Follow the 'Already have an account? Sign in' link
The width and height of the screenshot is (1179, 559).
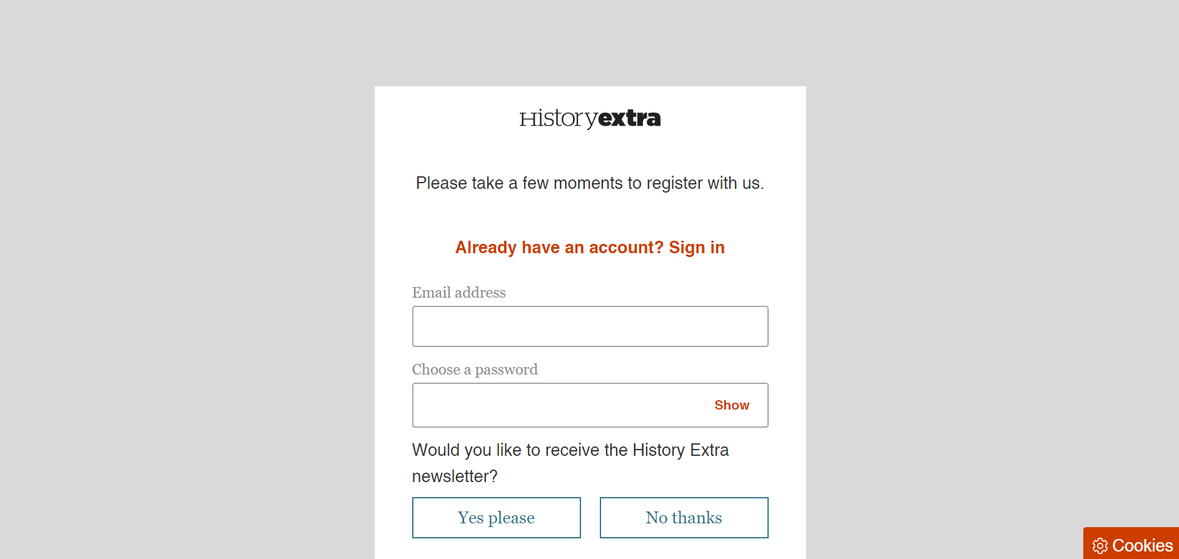[590, 248]
